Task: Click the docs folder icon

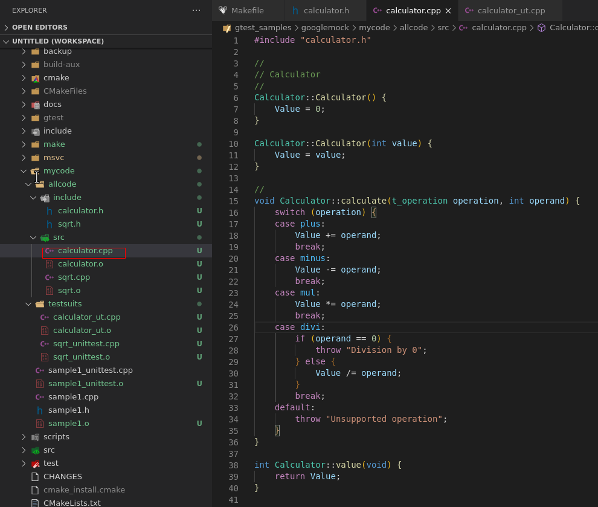Action: [x=36, y=105]
